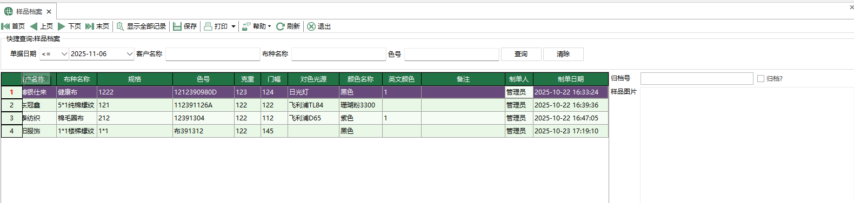Click the 2025-10-23 17:19:10 date cell

571,131
